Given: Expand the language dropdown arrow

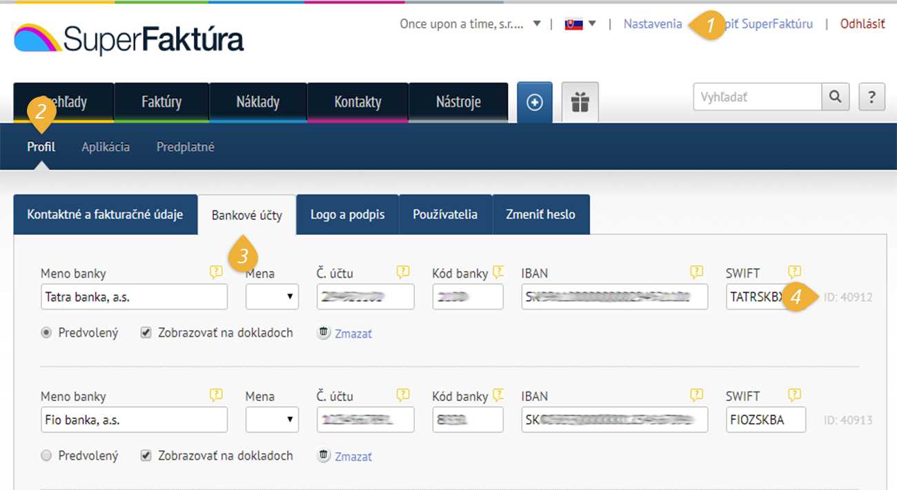Looking at the screenshot, I should 592,24.
